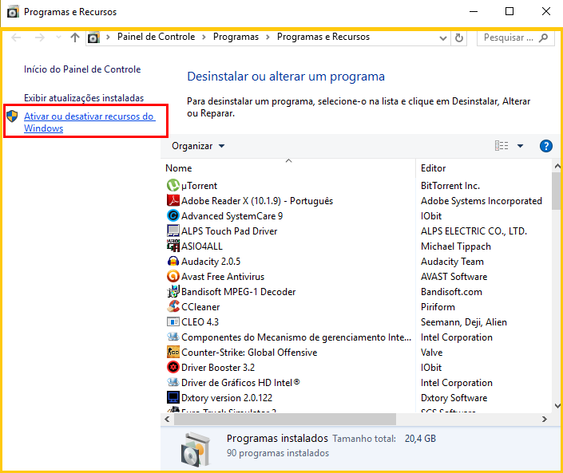Click the BitTorrent Inc. editor cell
The width and height of the screenshot is (563, 473).
coord(450,186)
